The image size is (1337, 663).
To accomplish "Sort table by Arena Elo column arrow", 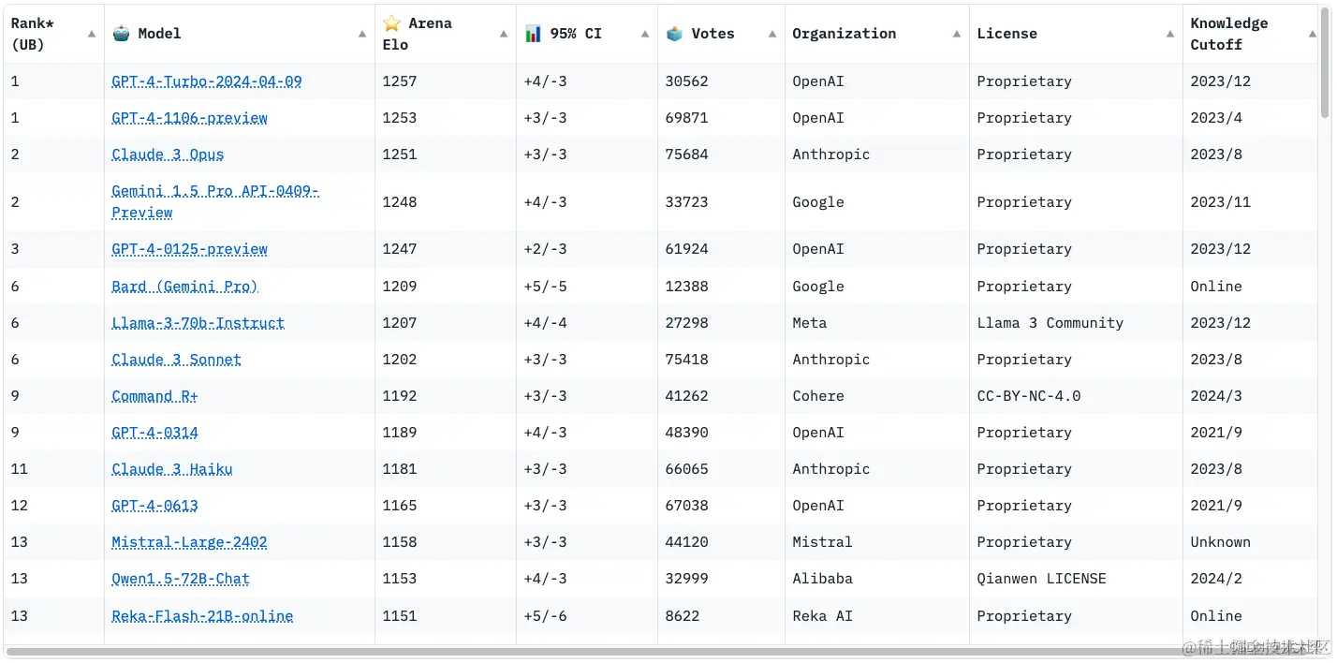I will (504, 34).
